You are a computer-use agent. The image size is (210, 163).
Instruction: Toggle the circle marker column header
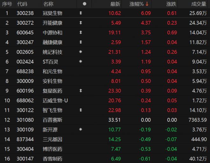coord(85,4)
